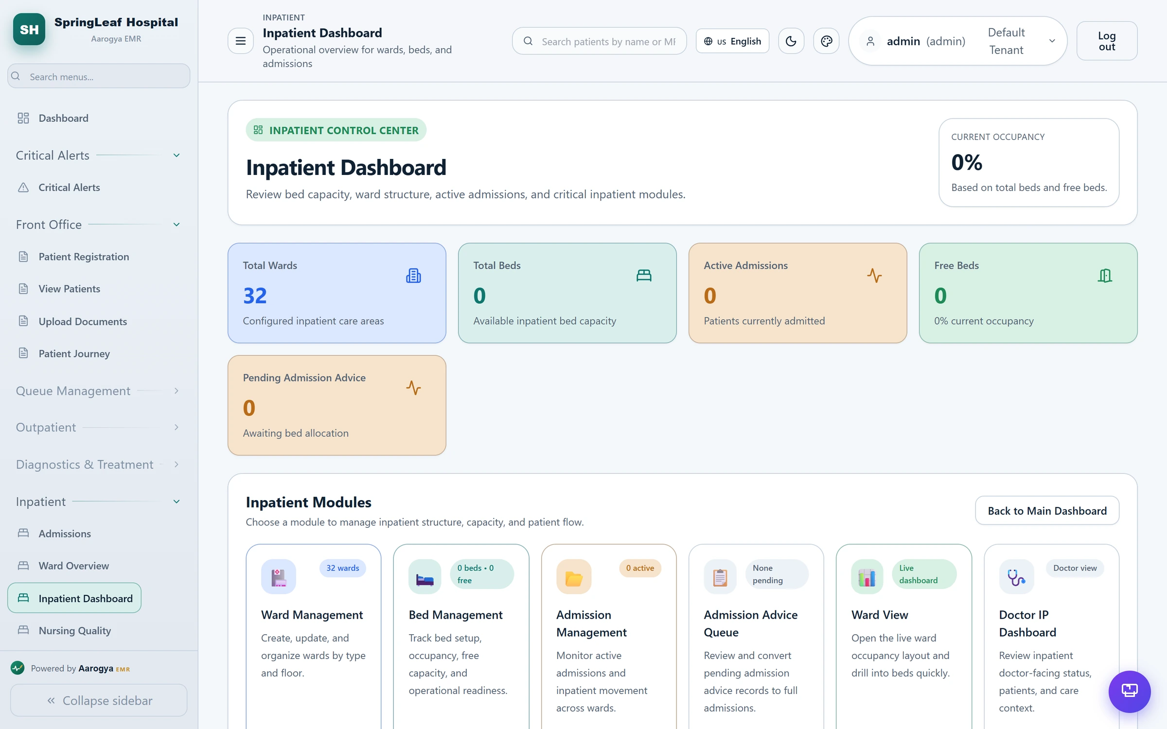The width and height of the screenshot is (1167, 729).
Task: Open the theme palette icon
Action: click(826, 41)
